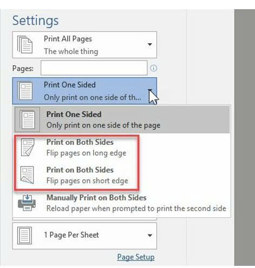Click the long edge flip page icon
Screen dimensions: 255x268
(28, 148)
